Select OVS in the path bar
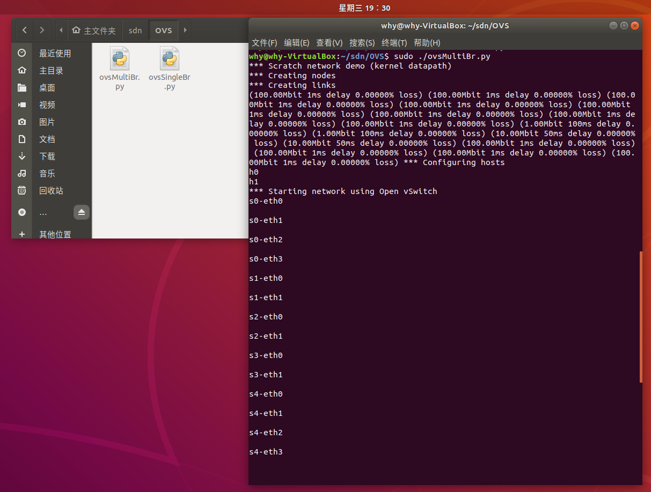The height and width of the screenshot is (492, 651). coord(164,31)
